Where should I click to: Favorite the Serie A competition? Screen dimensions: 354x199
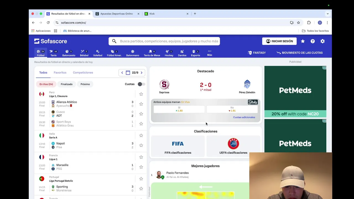pyautogui.click(x=141, y=135)
